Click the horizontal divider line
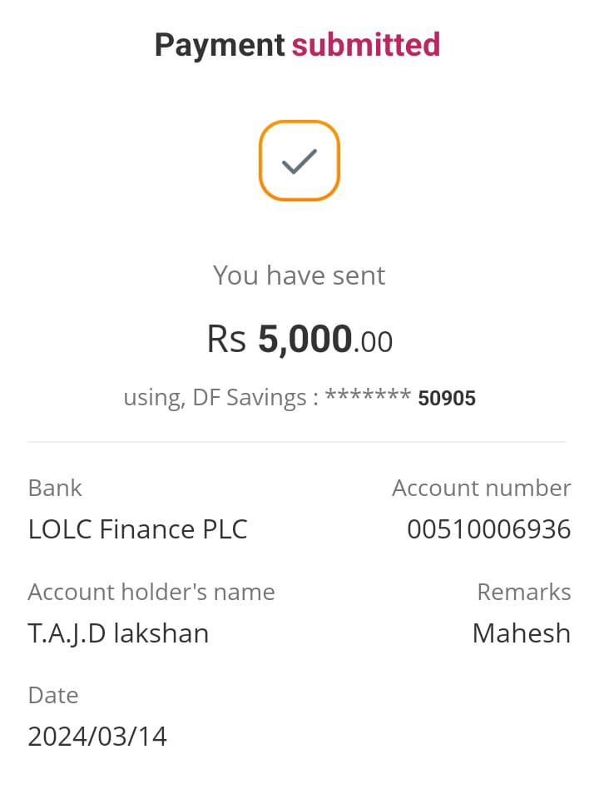 [297, 442]
